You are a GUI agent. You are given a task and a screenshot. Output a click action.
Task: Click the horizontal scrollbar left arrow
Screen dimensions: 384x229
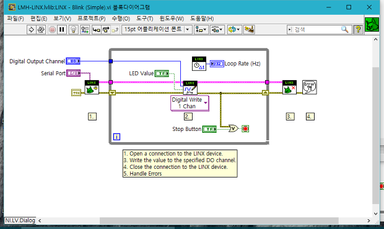tap(40, 221)
